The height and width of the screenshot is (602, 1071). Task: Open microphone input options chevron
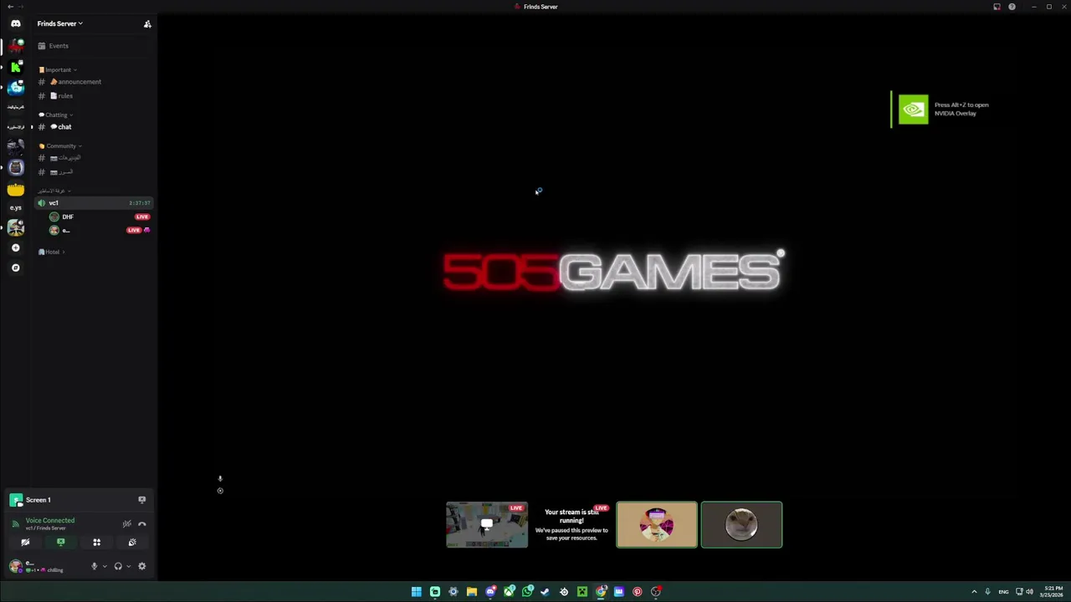104,567
